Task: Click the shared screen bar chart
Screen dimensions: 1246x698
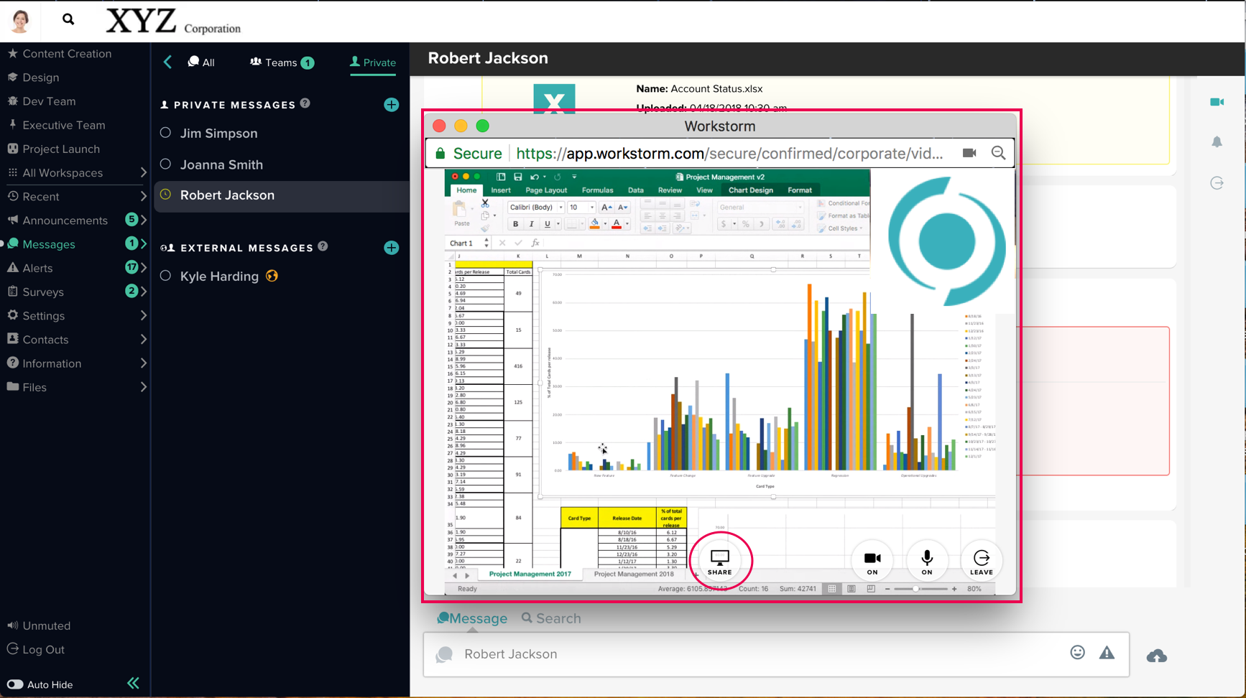Action: coord(767,383)
